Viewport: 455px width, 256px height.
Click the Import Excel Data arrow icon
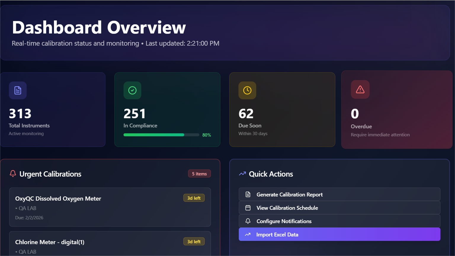click(x=248, y=234)
